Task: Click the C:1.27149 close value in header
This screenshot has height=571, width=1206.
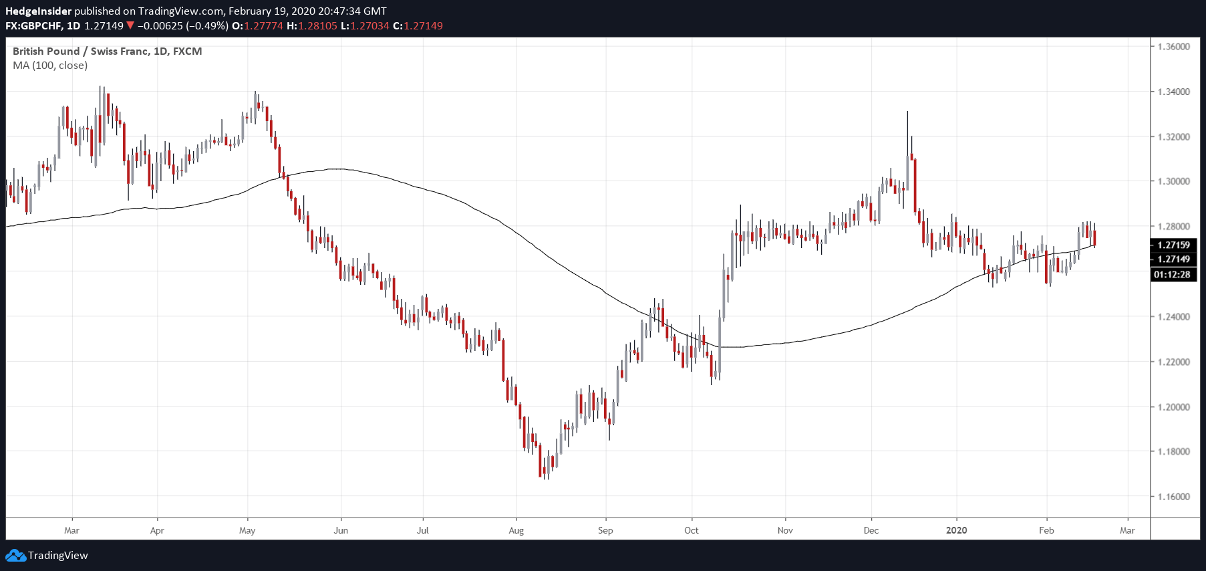Action: [418, 25]
